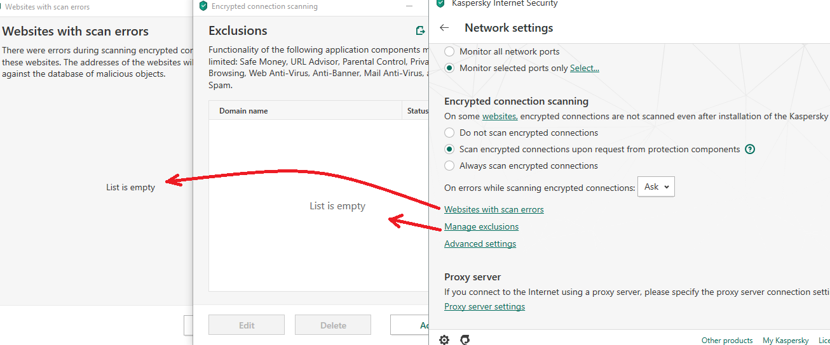Open the settings gear at bottom of Kaspersky

pos(444,340)
